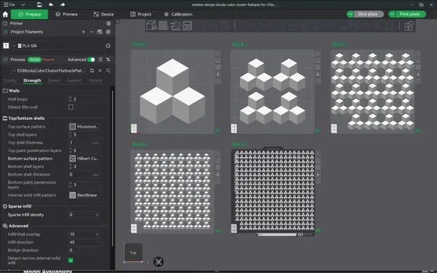
Task: Click the save project disk icon
Action: (40, 5)
